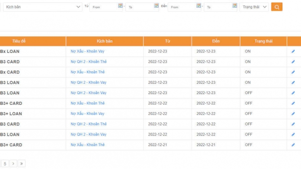Open Nợ Xấu - Khoản Vay link for B3+ LOAN
The width and height of the screenshot is (301, 169).
point(87,113)
